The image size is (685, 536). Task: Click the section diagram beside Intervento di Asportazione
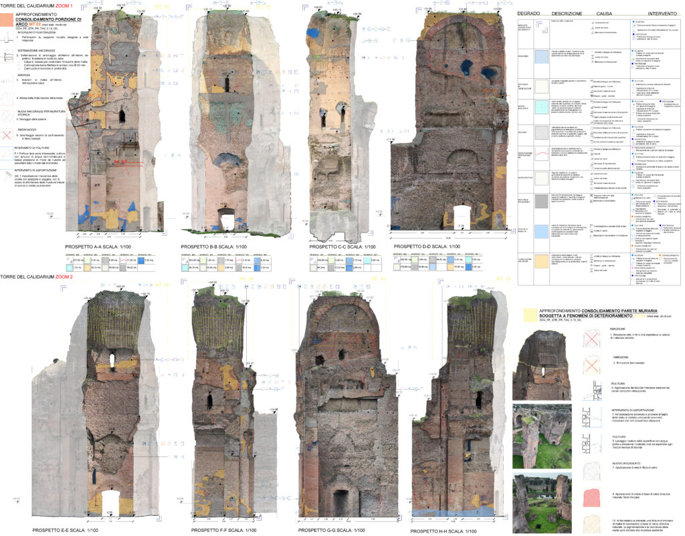(x=593, y=418)
